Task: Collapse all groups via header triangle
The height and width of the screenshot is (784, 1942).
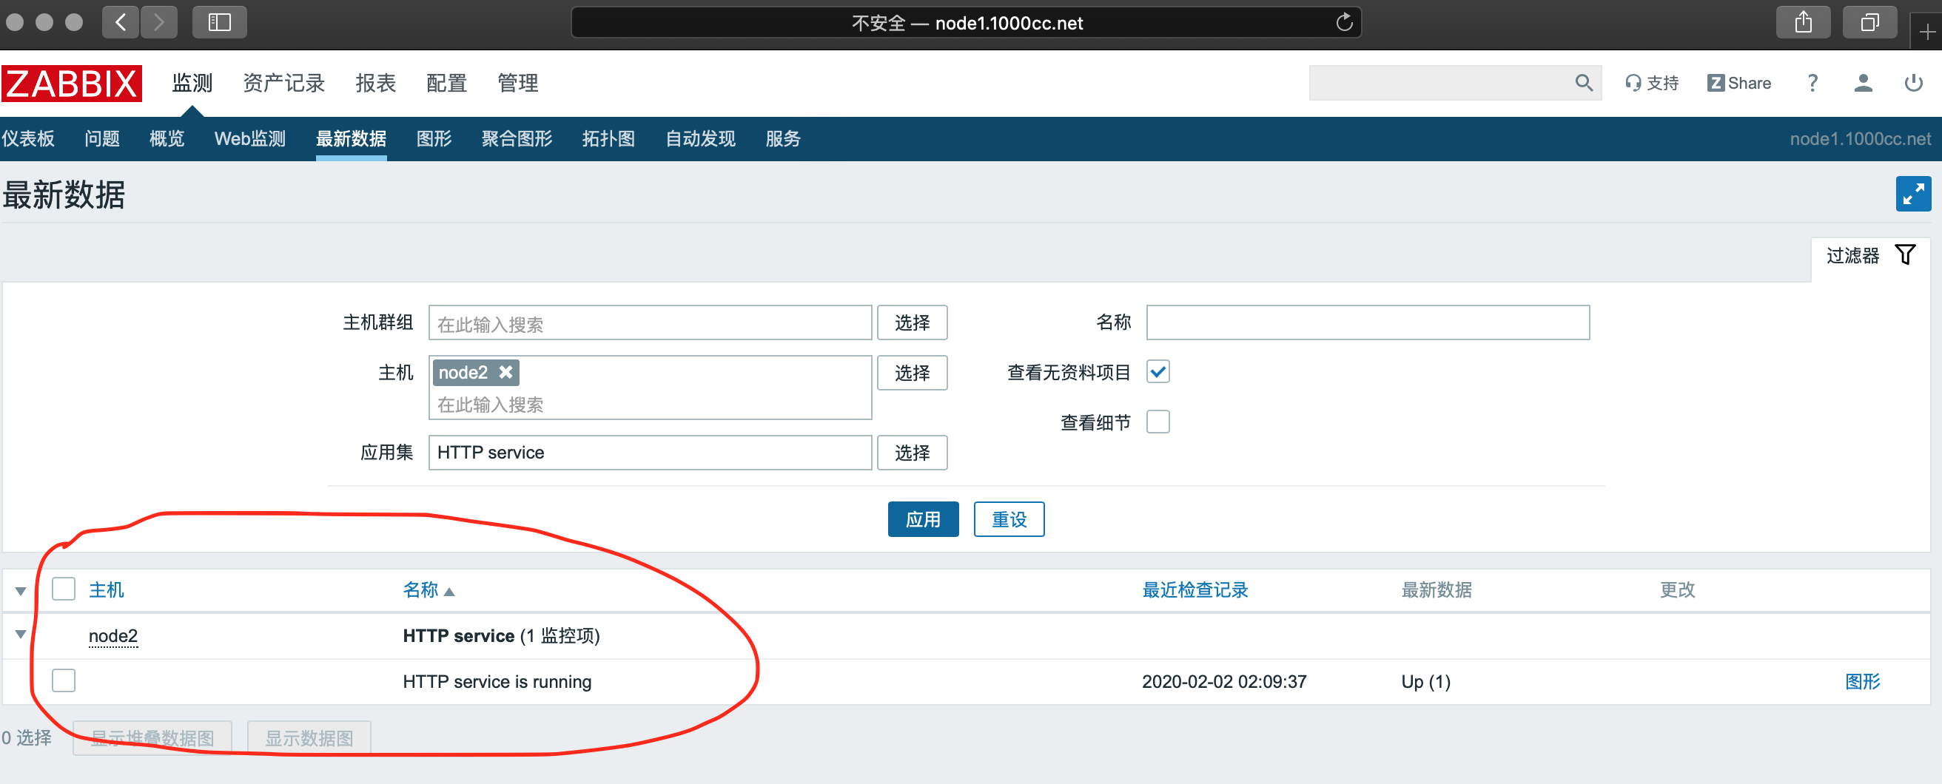Action: pyautogui.click(x=21, y=591)
